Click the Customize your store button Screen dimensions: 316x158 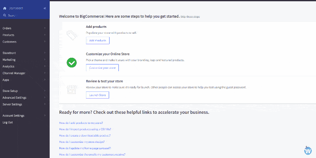(x=102, y=68)
